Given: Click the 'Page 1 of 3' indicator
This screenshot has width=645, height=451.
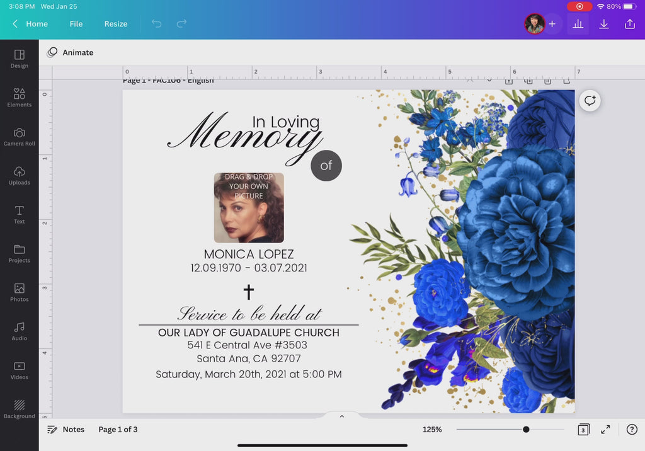Looking at the screenshot, I should pyautogui.click(x=118, y=430).
